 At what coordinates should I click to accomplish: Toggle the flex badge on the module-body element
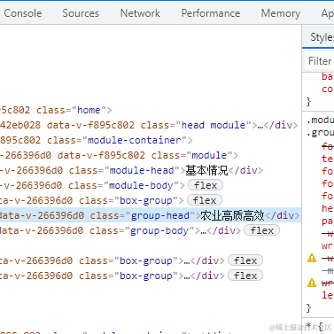click(x=206, y=185)
